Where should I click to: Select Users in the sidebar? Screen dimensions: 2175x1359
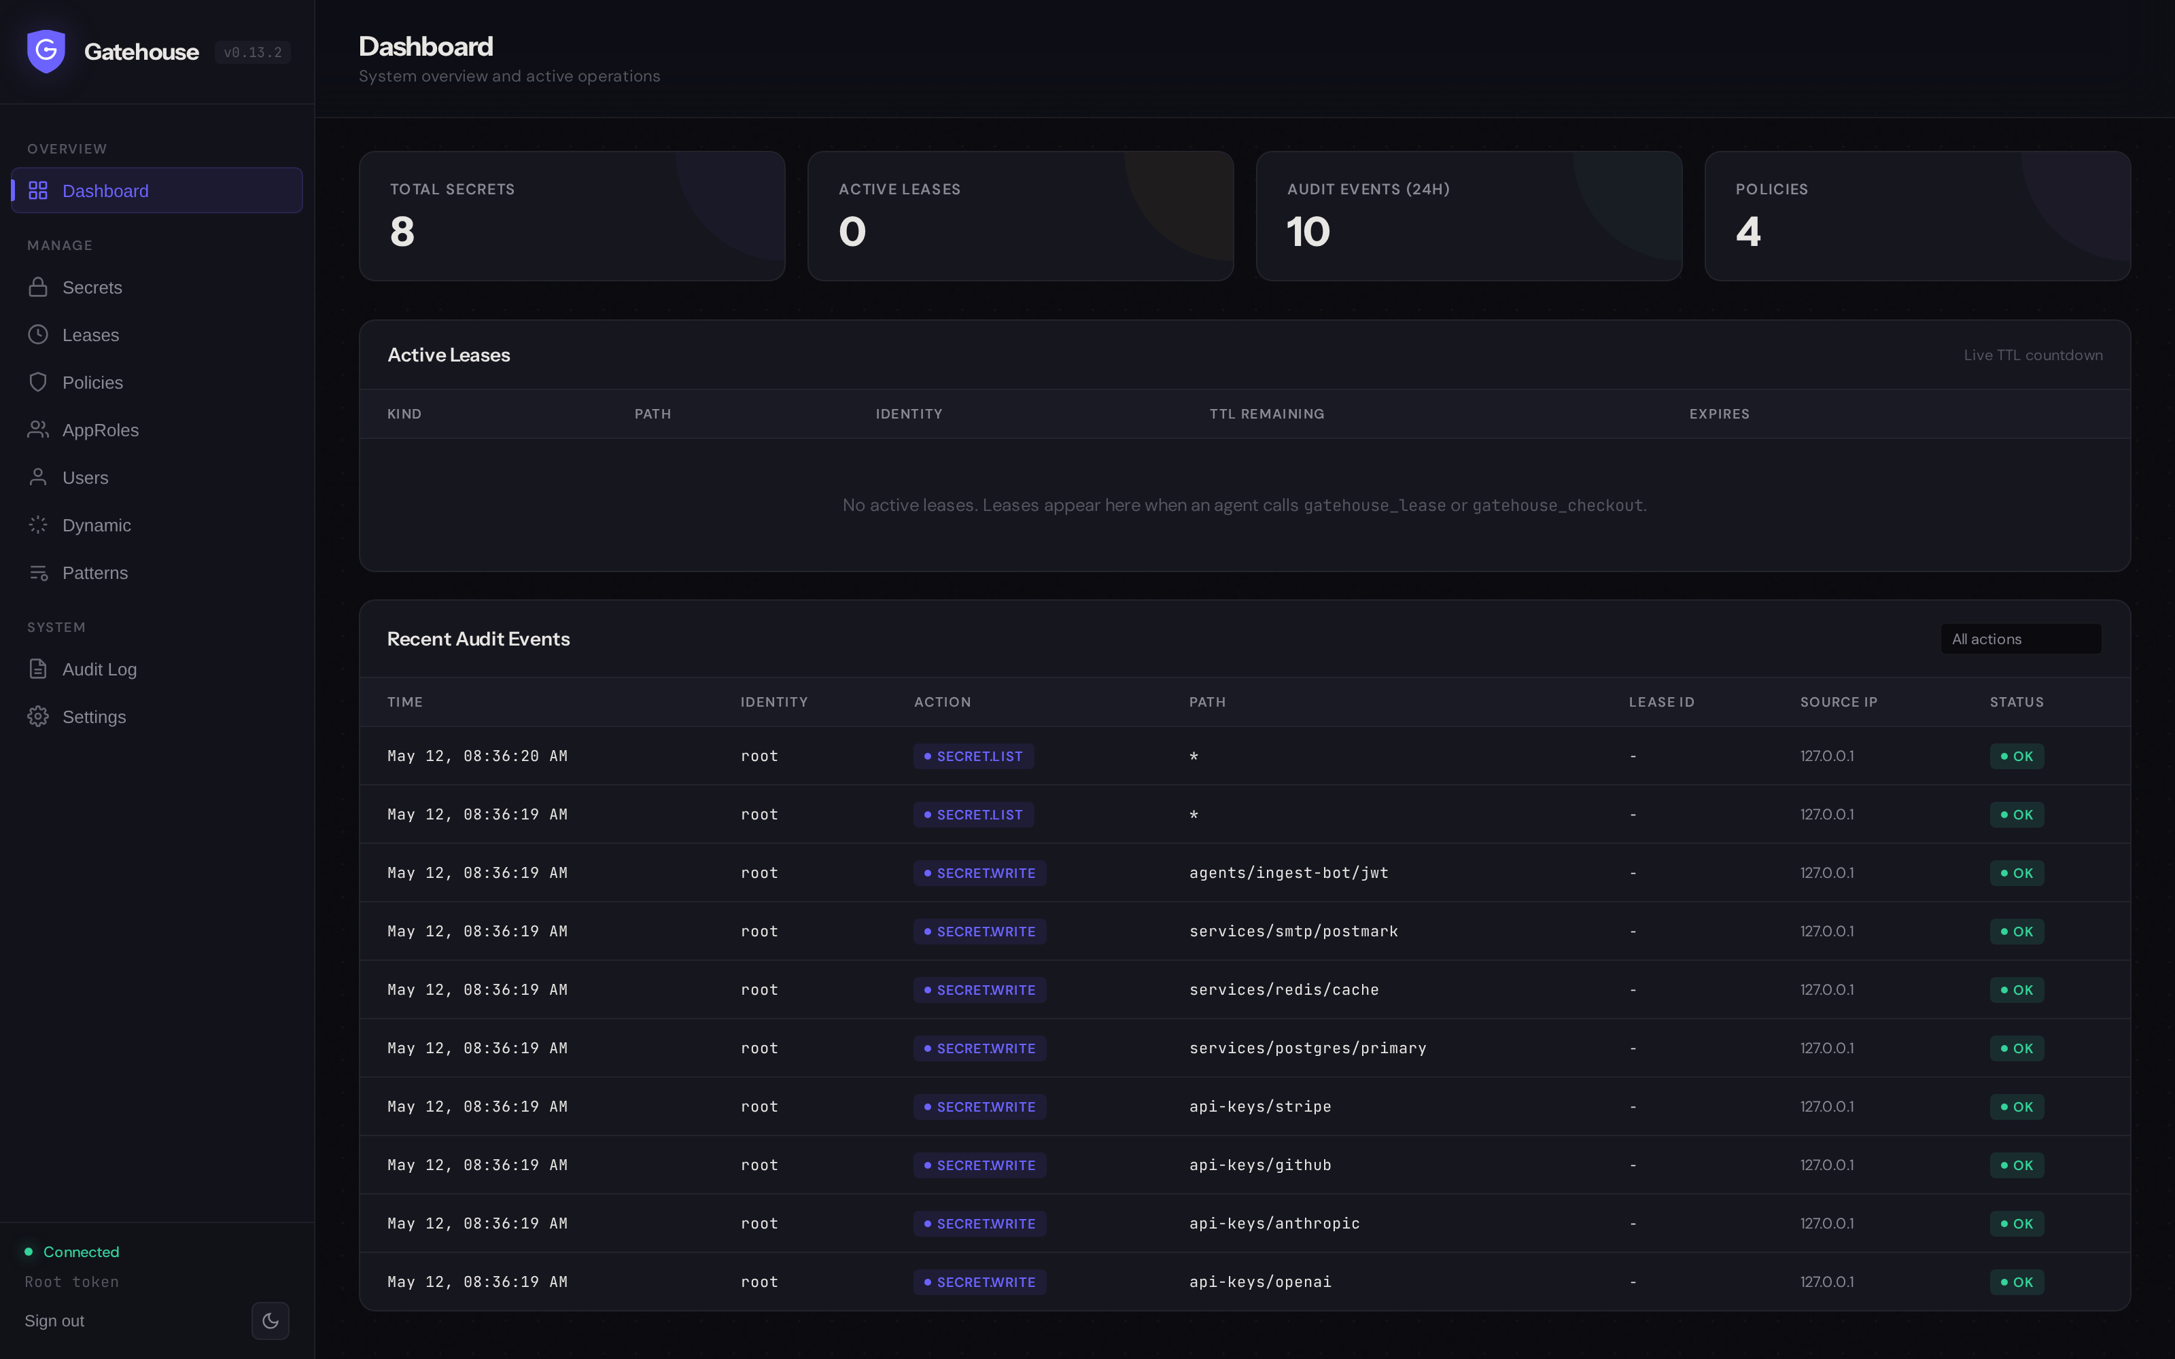pos(156,477)
